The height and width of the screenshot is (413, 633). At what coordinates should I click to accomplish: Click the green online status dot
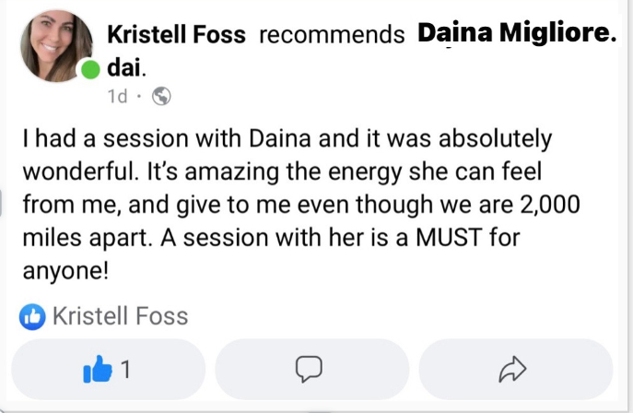pos(89,70)
